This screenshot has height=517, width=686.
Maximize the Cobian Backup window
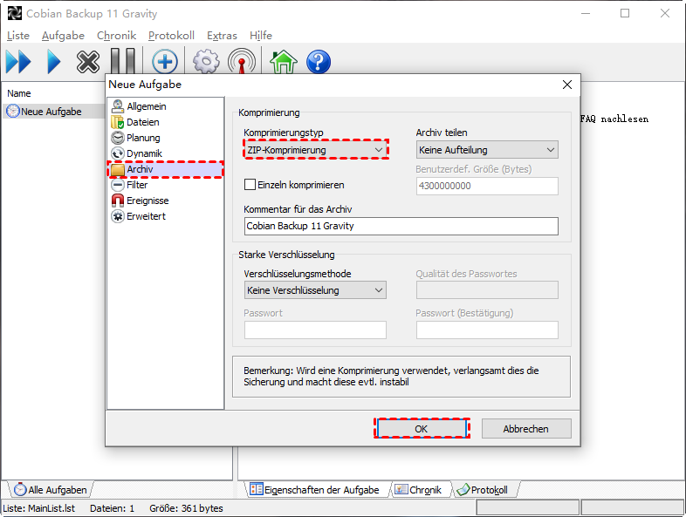pyautogui.click(x=625, y=13)
